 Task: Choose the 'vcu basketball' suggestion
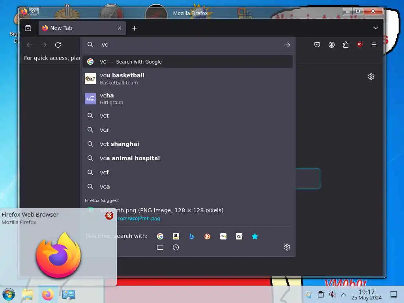tap(187, 79)
